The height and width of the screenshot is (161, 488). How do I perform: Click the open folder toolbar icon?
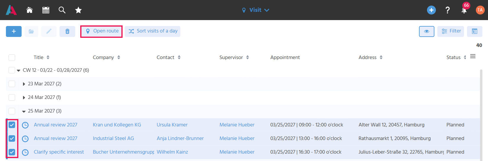click(31, 31)
